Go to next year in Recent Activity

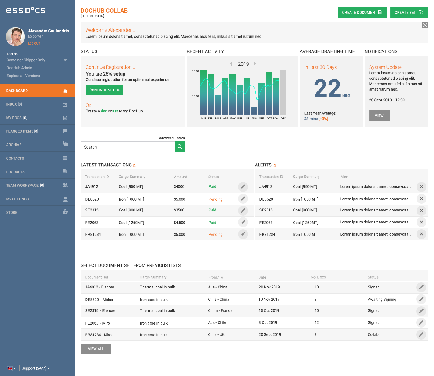255,64
